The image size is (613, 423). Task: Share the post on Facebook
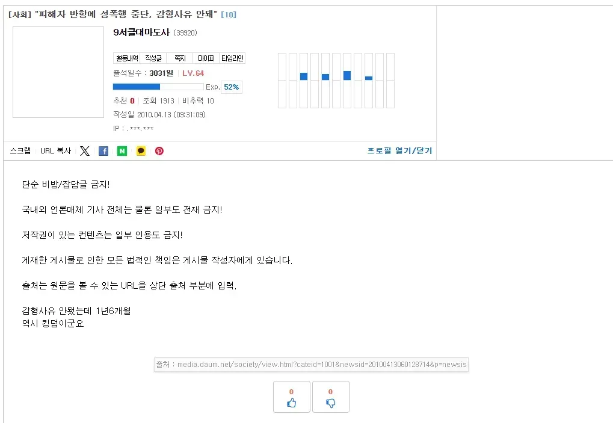tap(103, 151)
